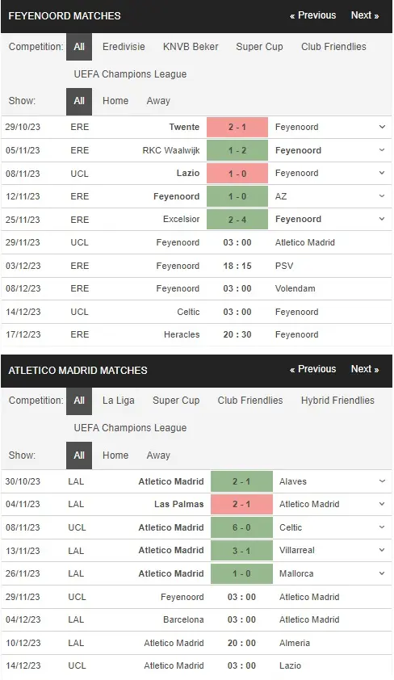Expand Atletico Madrid vs Mallorca row chevron
This screenshot has width=394, height=680.
coord(382,573)
